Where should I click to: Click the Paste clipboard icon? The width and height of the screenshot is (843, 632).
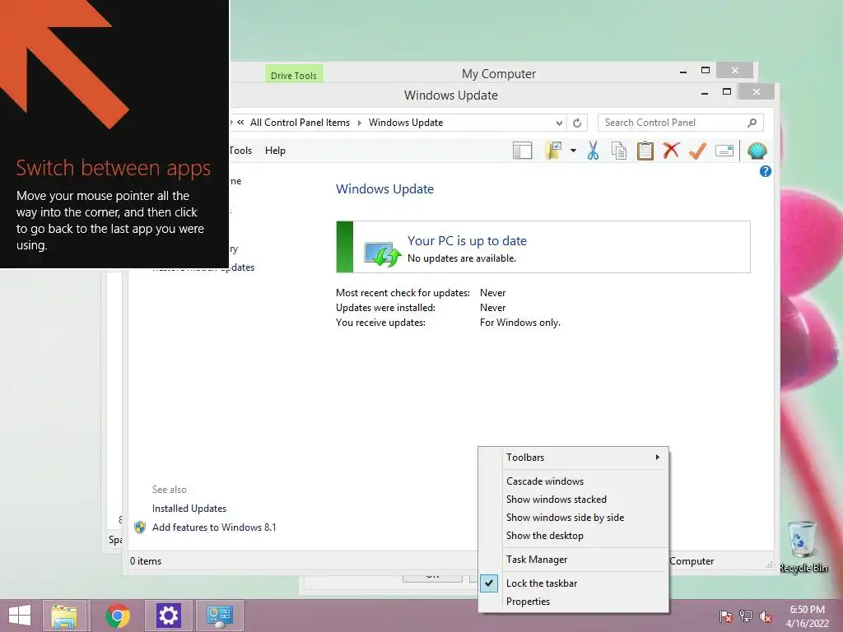point(645,151)
